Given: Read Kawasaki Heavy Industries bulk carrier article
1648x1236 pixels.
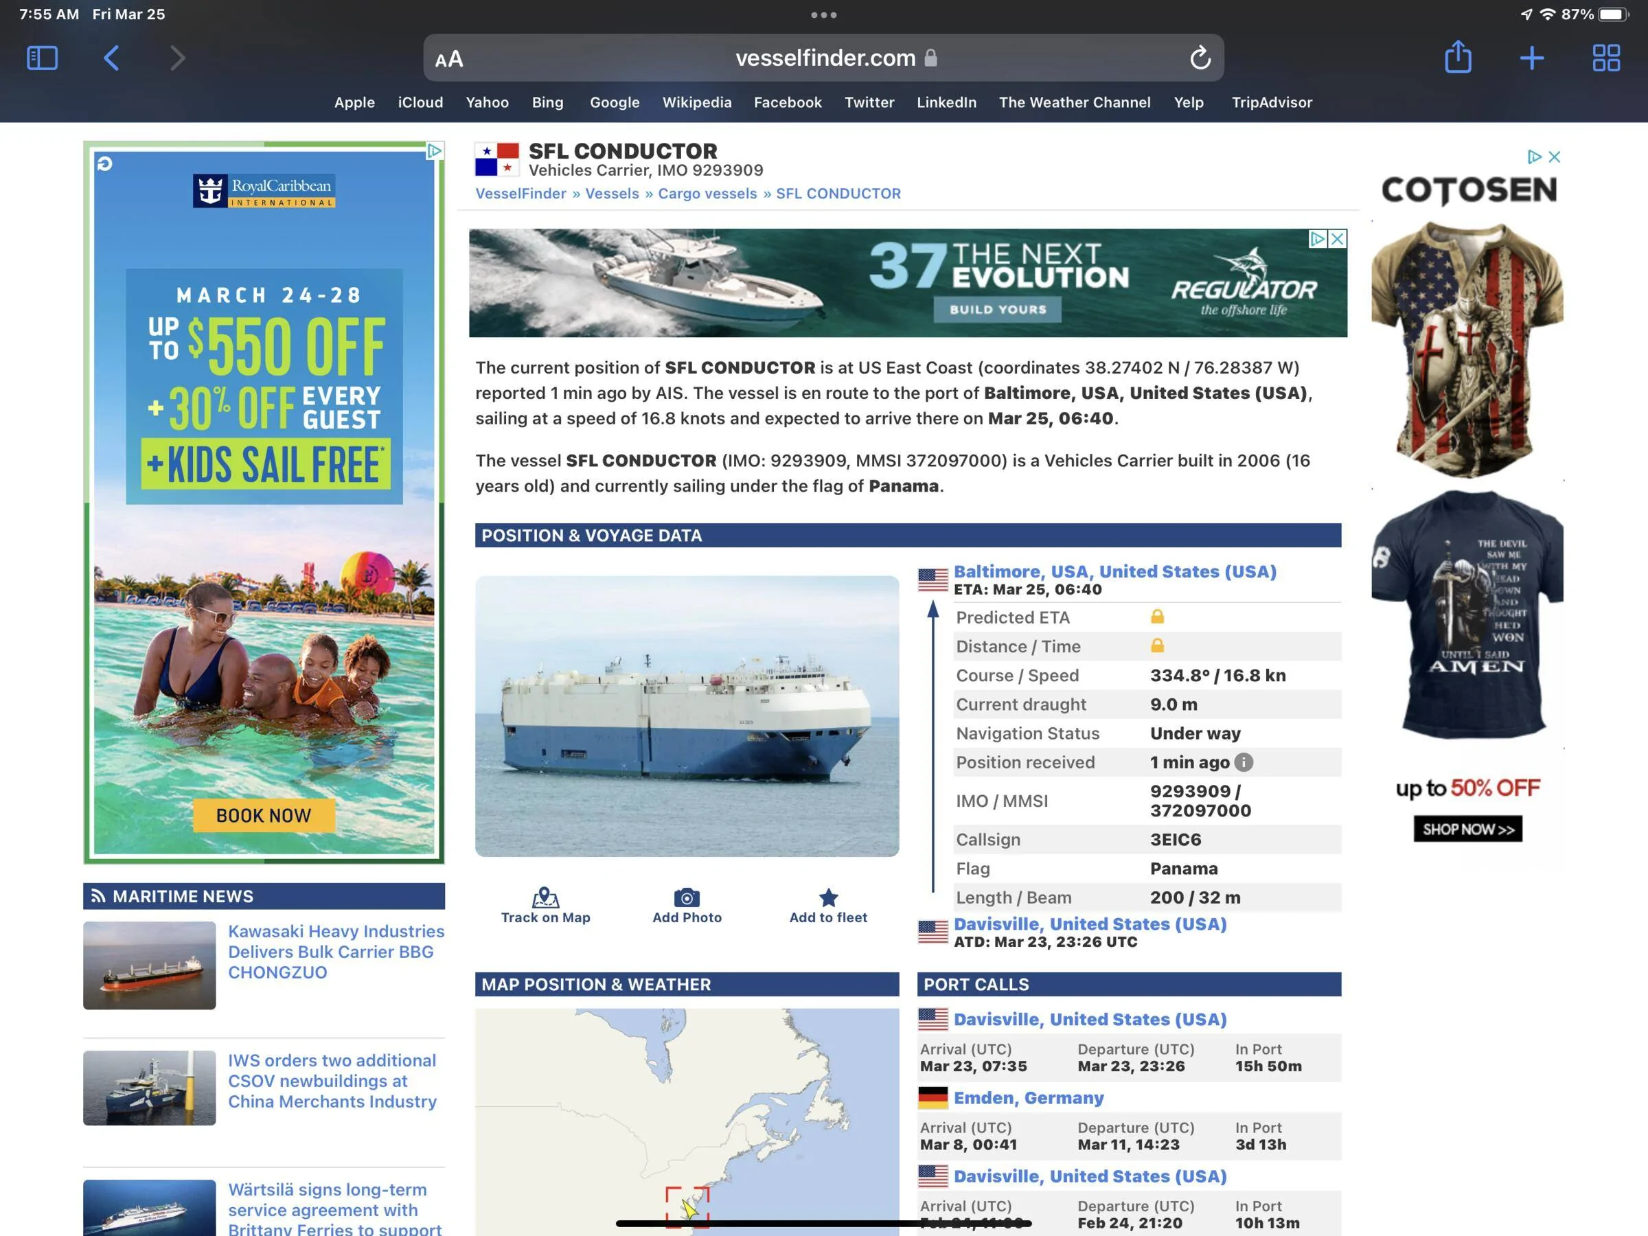Looking at the screenshot, I should [x=336, y=952].
